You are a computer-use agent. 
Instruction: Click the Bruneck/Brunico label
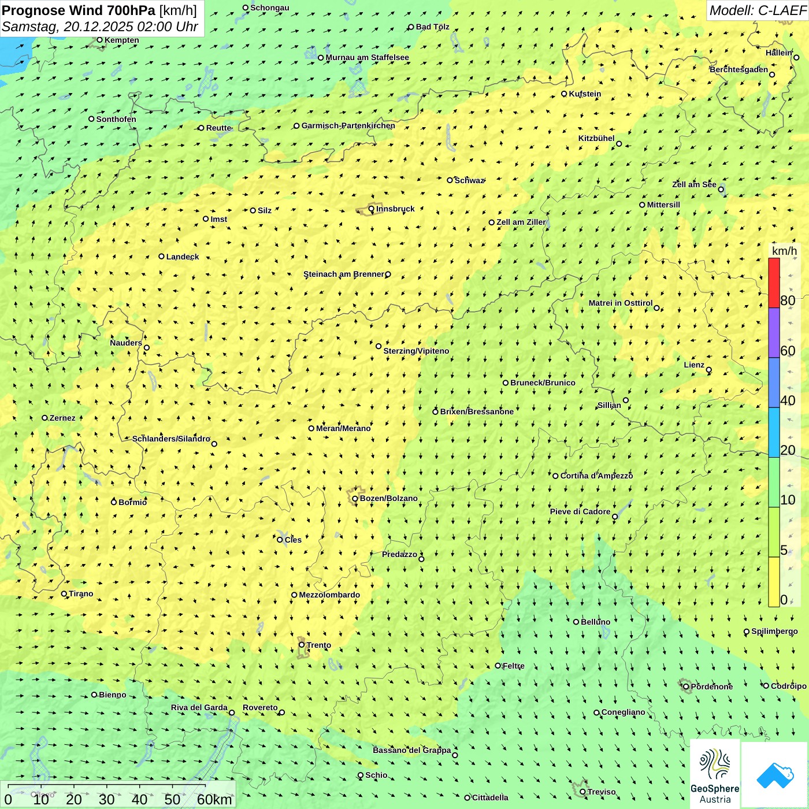543,383
